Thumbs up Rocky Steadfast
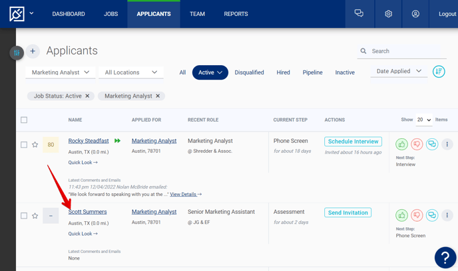The image size is (458, 271). click(401, 144)
